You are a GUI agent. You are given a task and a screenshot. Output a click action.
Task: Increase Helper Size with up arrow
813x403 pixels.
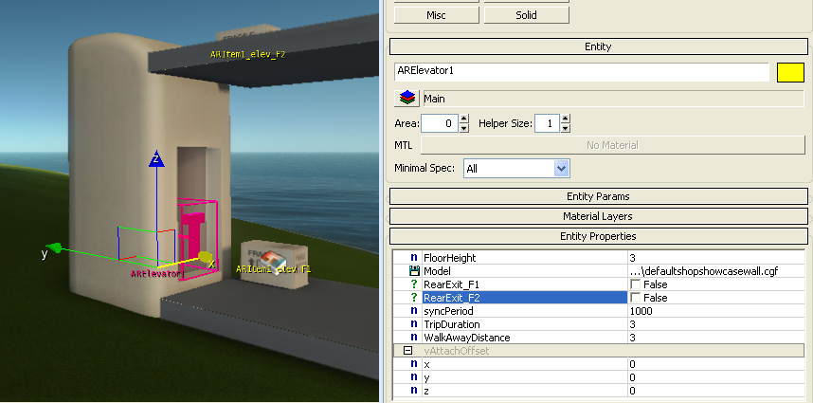(565, 119)
